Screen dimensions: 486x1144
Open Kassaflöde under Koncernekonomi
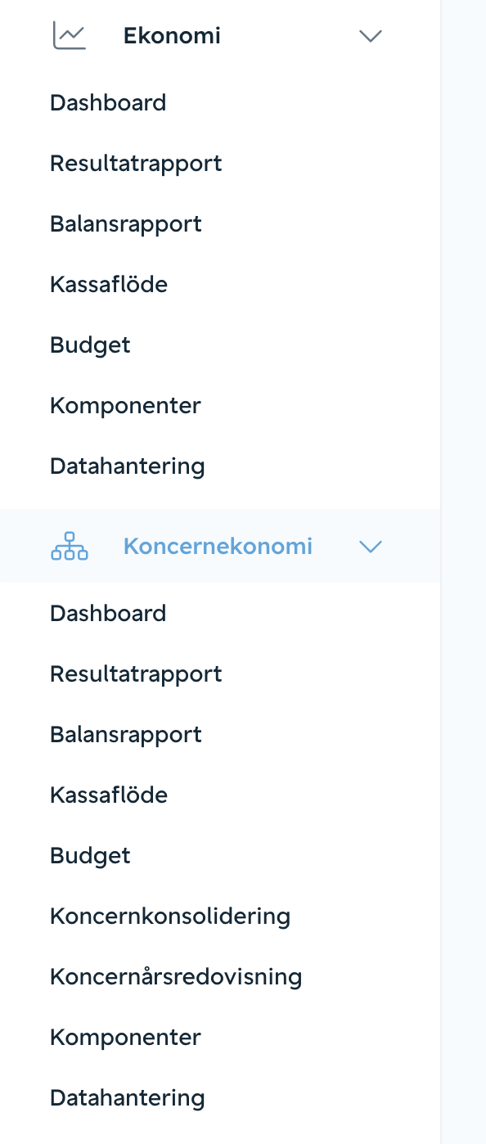coord(109,795)
